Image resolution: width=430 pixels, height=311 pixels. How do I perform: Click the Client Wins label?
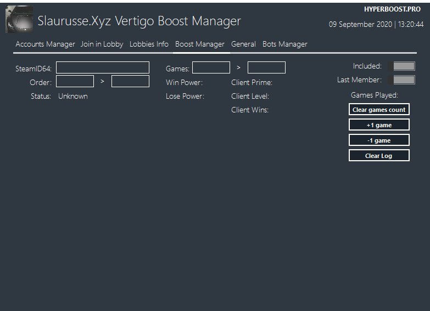point(250,110)
